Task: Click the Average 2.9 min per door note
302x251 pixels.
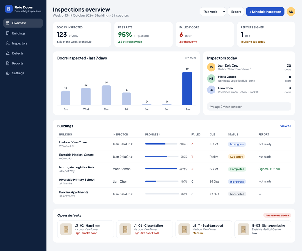Action: point(249,107)
